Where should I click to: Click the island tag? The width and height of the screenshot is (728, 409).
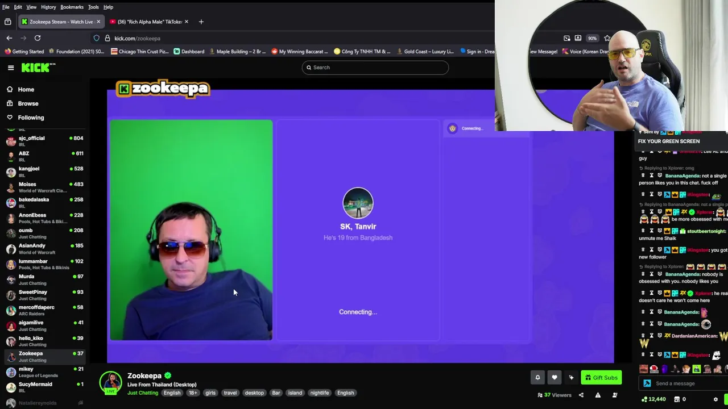click(x=295, y=393)
